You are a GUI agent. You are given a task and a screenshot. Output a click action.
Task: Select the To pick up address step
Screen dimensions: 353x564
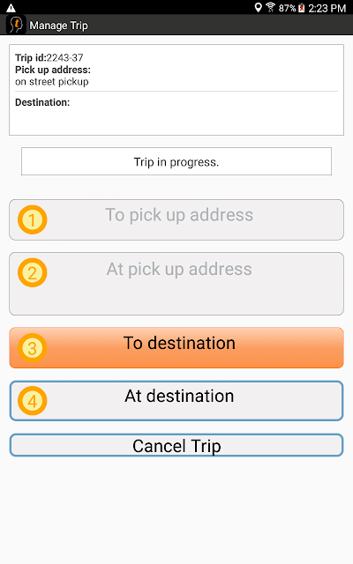tap(176, 219)
